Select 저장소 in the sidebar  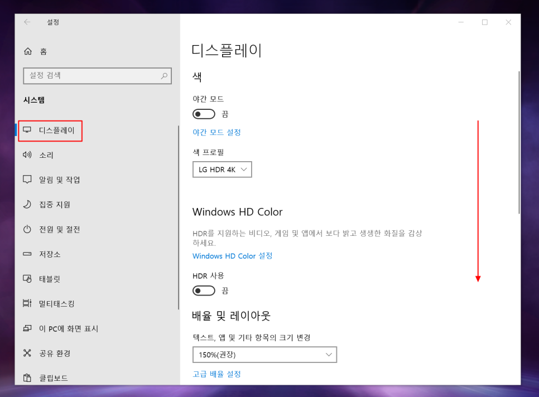tap(96, 254)
